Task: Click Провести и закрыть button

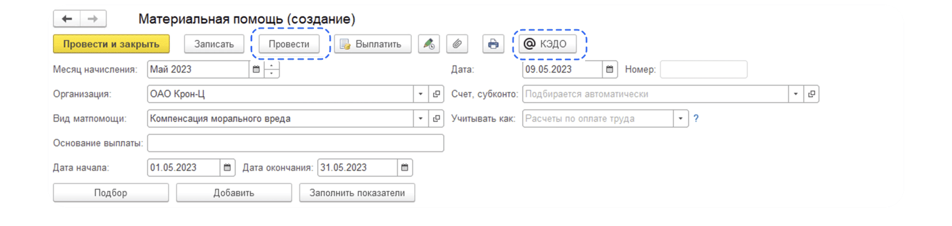Action: 111,44
